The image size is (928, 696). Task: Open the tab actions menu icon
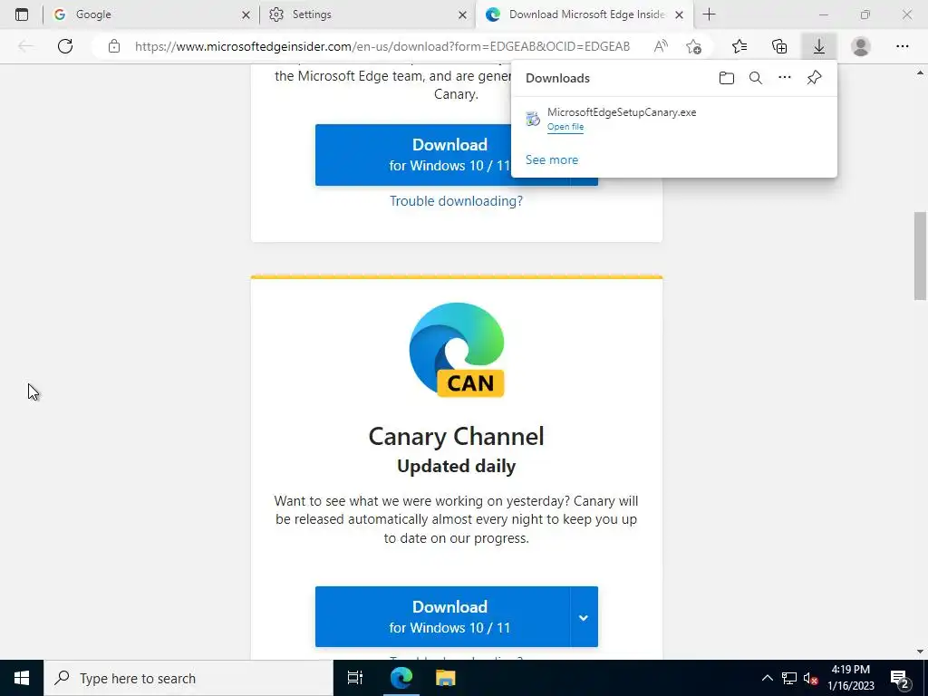point(22,14)
